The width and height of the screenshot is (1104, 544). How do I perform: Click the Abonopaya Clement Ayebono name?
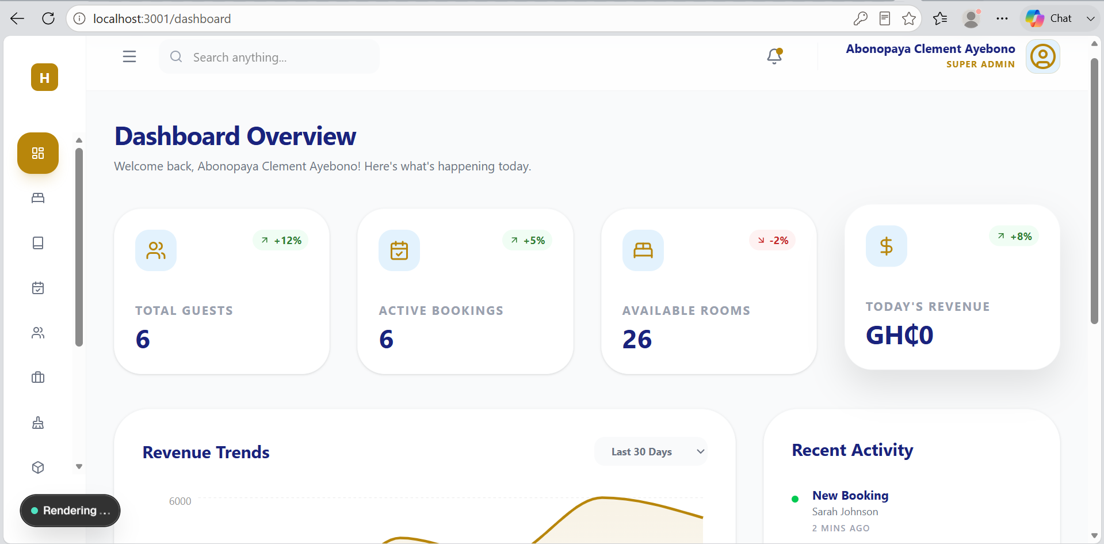point(930,49)
